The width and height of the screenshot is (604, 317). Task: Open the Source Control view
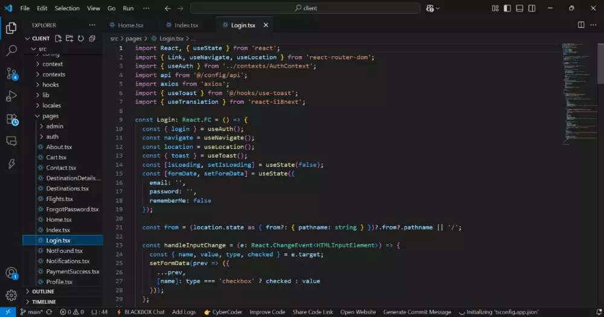tap(11, 74)
